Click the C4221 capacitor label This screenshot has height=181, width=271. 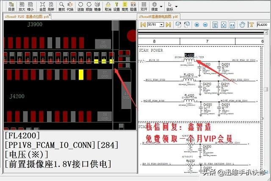226,105
